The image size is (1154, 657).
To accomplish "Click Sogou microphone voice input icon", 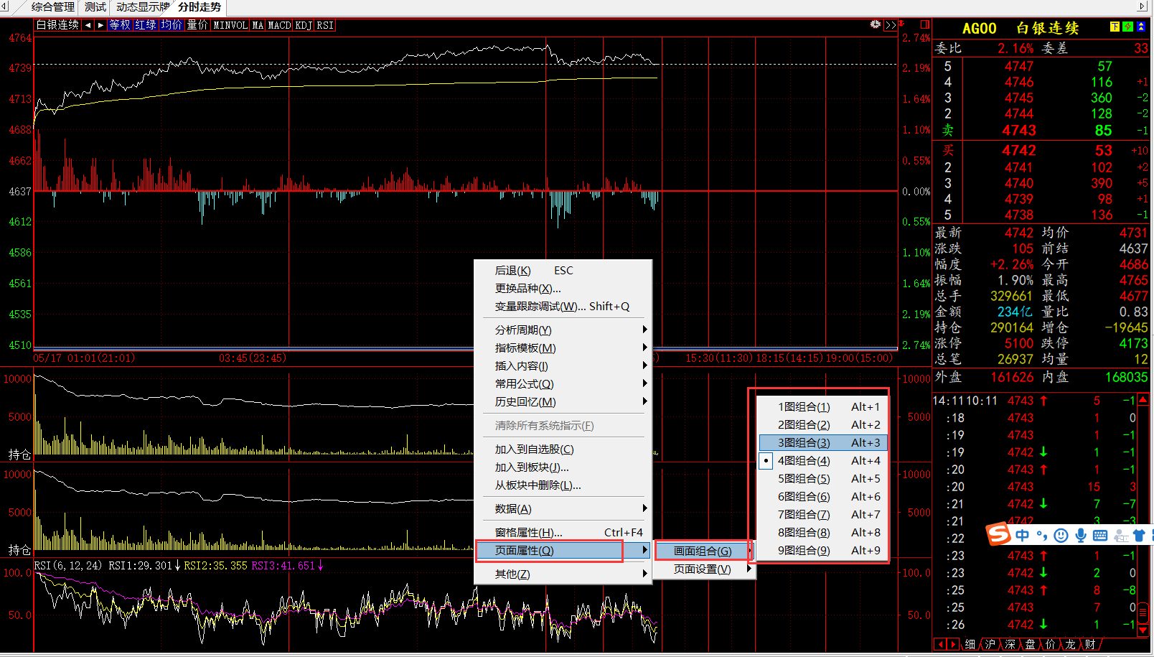I will (x=1080, y=536).
